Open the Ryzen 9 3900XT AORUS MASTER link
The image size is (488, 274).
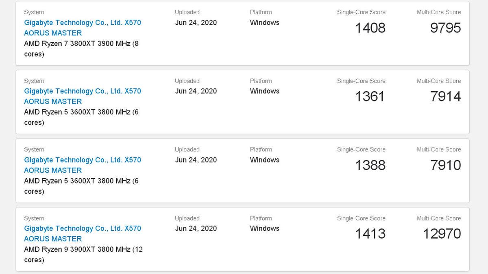click(x=83, y=229)
